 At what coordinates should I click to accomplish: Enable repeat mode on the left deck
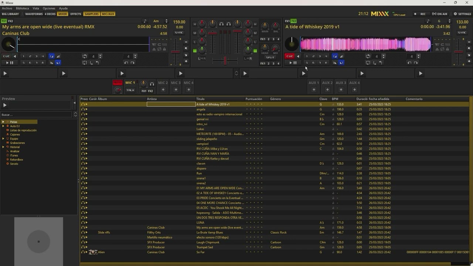[159, 49]
